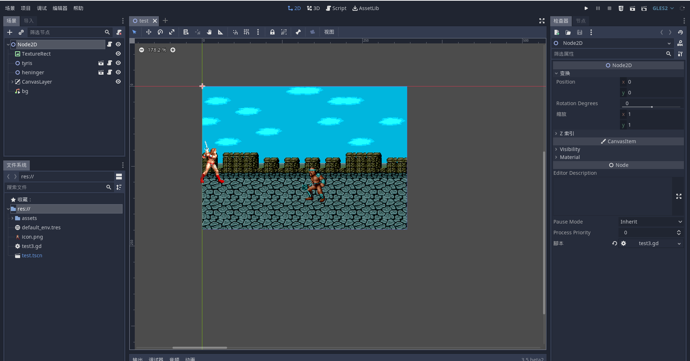This screenshot has height=361, width=690.
Task: Toggle the override game camera button
Action: [x=312, y=32]
